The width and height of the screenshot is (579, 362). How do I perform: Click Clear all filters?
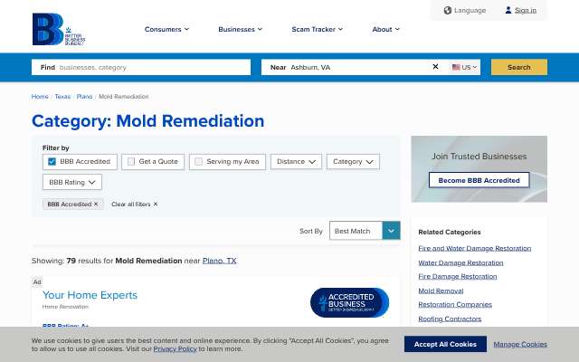[x=135, y=204]
